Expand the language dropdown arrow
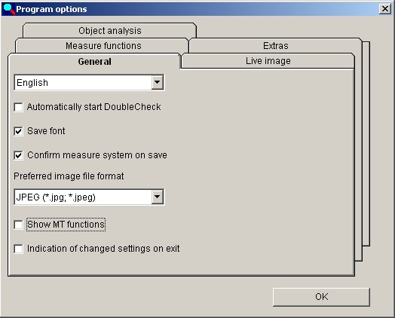 point(158,82)
